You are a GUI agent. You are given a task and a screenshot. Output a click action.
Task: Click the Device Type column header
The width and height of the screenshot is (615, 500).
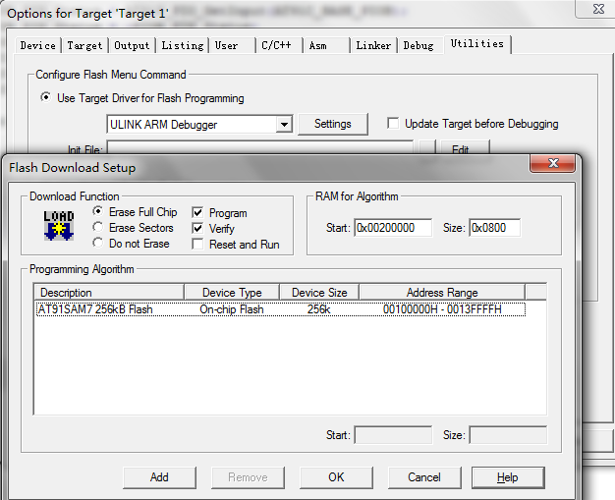pyautogui.click(x=232, y=292)
